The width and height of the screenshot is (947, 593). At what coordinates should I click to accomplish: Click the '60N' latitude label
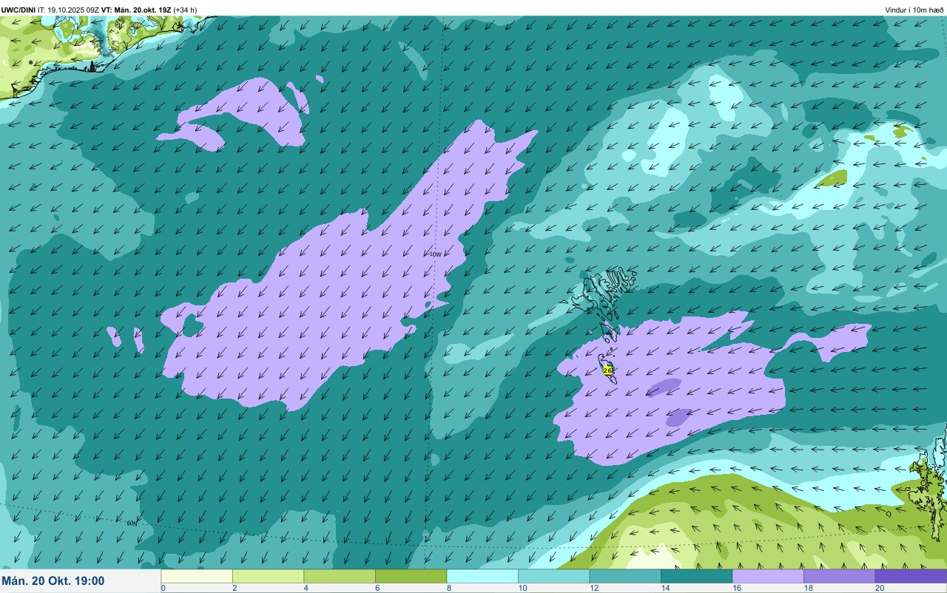click(x=132, y=523)
